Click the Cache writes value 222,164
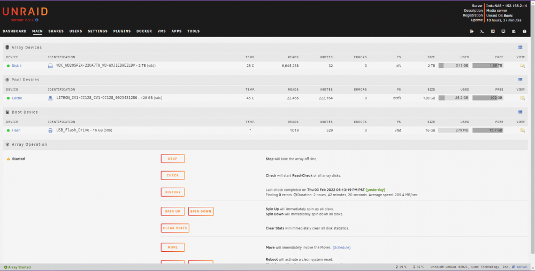Screen dimensions: 535x271 (325, 98)
